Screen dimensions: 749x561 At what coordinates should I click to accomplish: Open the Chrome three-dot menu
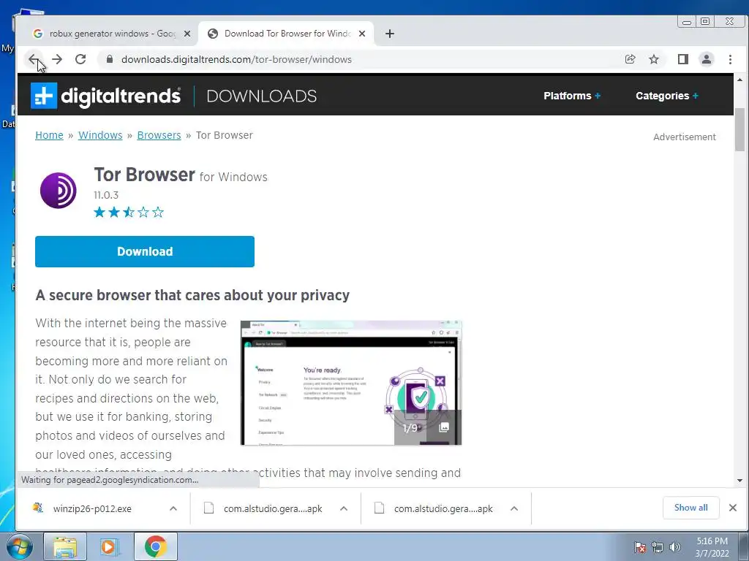coord(730,59)
